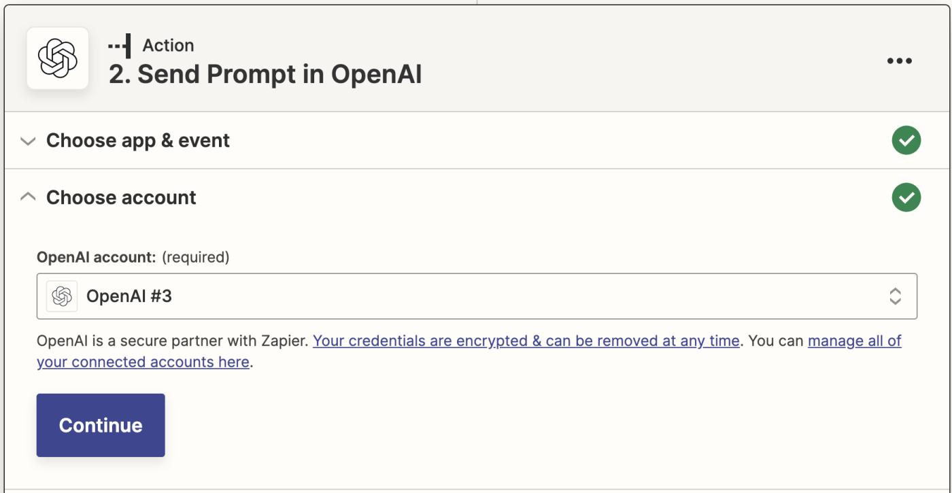Follow the manage all connected accounts link
Screen dimensions: 952x493
(854, 341)
